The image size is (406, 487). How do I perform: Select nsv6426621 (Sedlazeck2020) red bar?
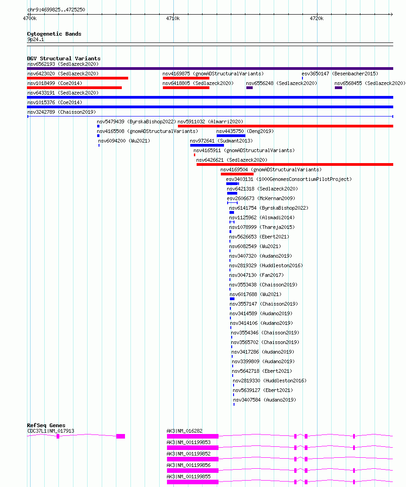[295, 164]
